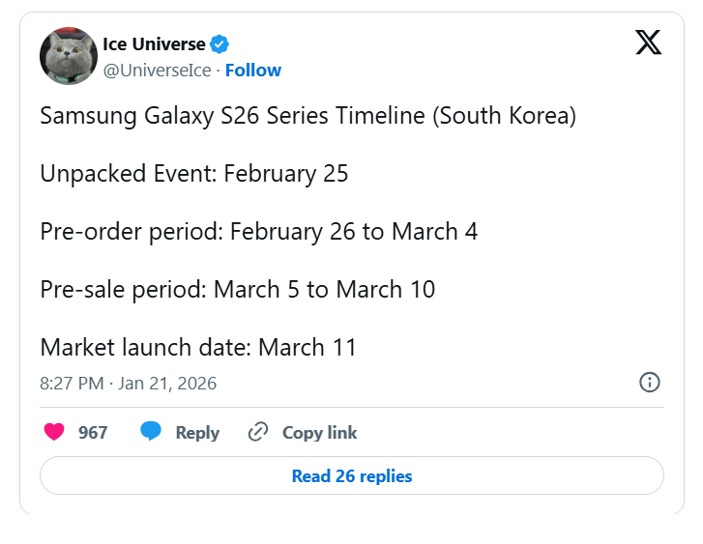
Task: Open the tweet timestamp Jan 21, 2026
Action: click(x=128, y=384)
